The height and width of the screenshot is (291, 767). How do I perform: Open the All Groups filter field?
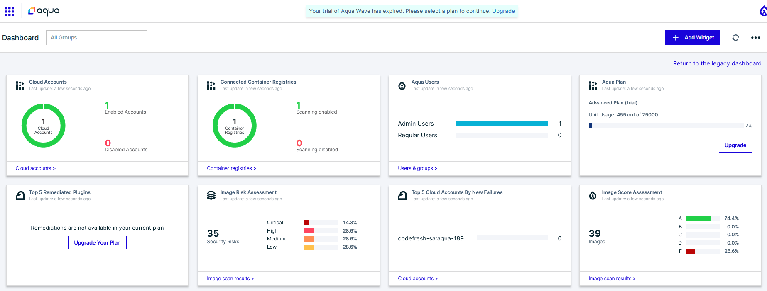click(x=97, y=38)
